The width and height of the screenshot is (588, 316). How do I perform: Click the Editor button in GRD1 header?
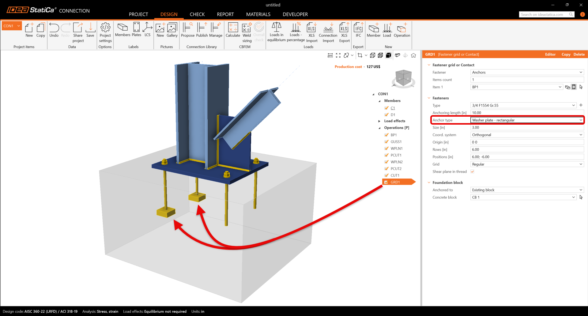[550, 55]
